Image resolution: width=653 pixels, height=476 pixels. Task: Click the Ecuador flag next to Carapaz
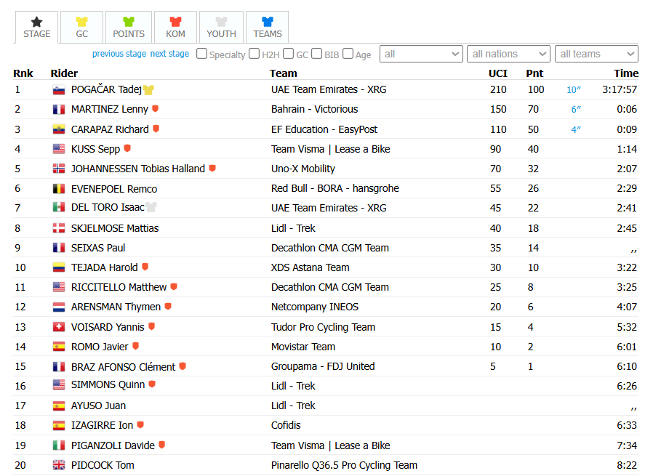59,129
